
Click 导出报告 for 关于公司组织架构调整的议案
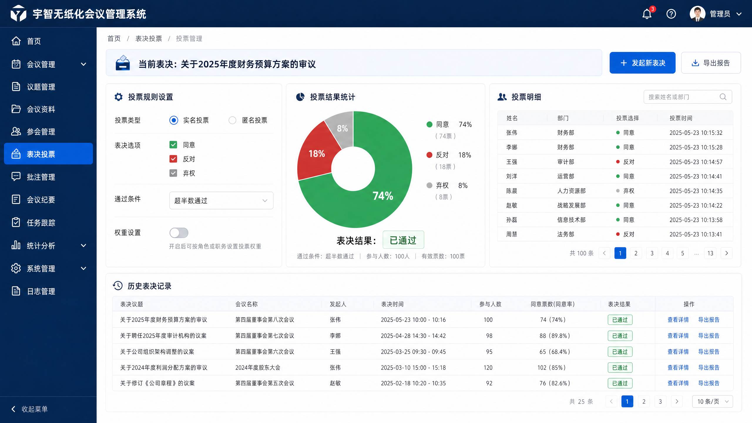(709, 352)
